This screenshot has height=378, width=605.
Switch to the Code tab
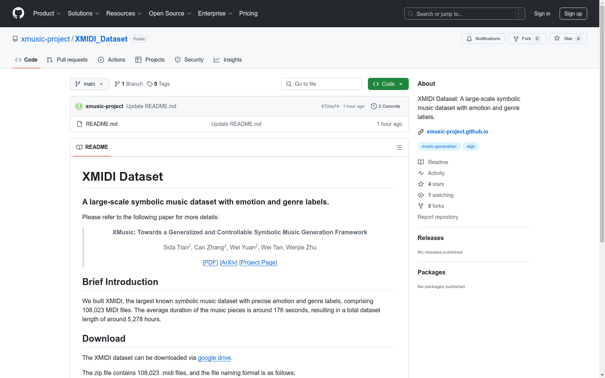26,60
